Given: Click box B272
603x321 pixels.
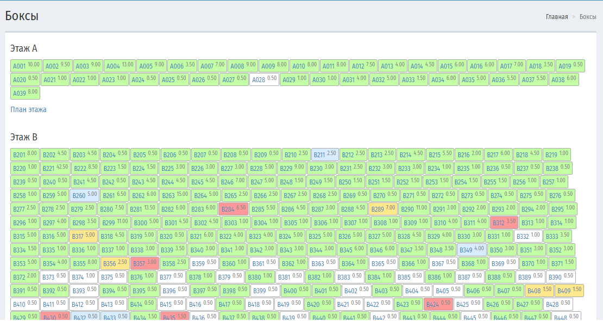Looking at the screenshot, I should (x=443, y=195).
